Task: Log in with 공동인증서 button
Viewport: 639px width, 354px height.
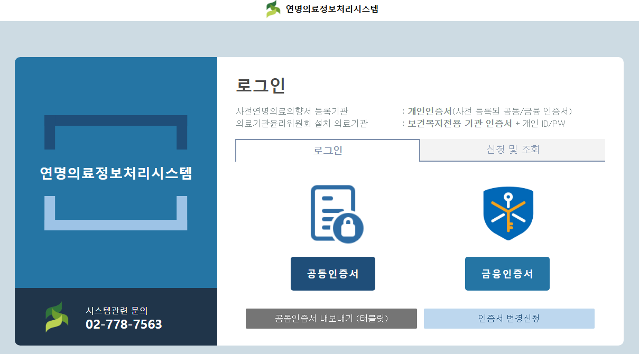Action: [333, 274]
